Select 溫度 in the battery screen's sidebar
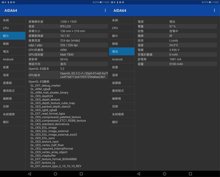 [x=122, y=75]
